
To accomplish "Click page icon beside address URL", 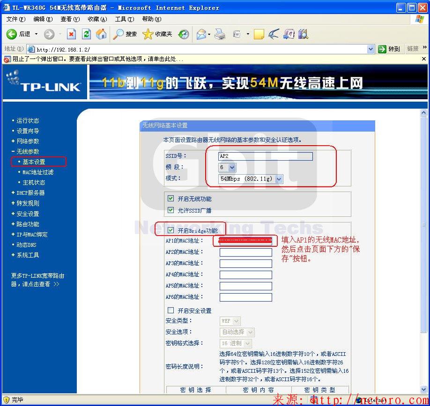I will [x=31, y=49].
